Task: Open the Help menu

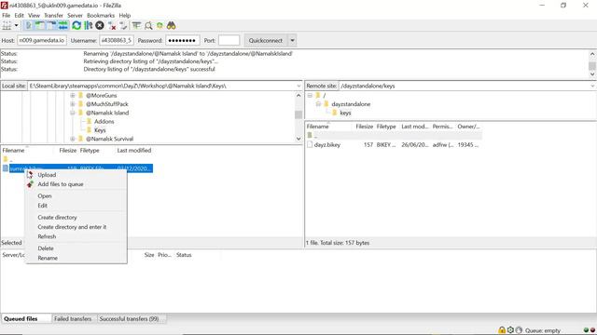Action: (125, 15)
